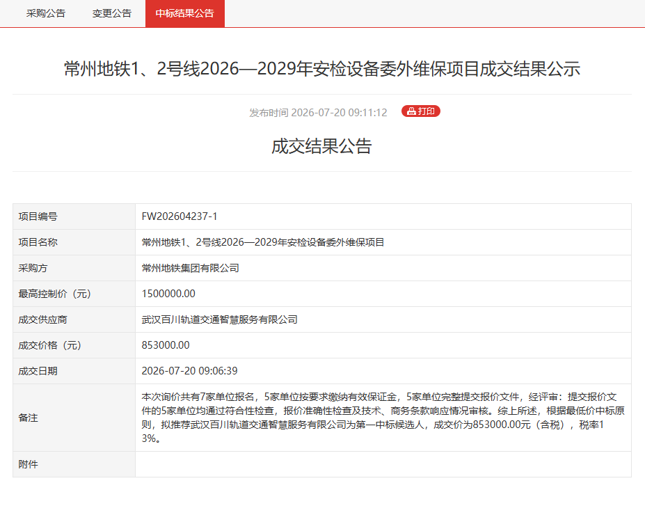
Task: Select the 中标结果公告 tab
Action: coord(184,14)
